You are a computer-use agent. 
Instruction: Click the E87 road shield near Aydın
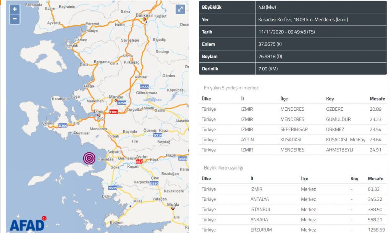[139, 162]
